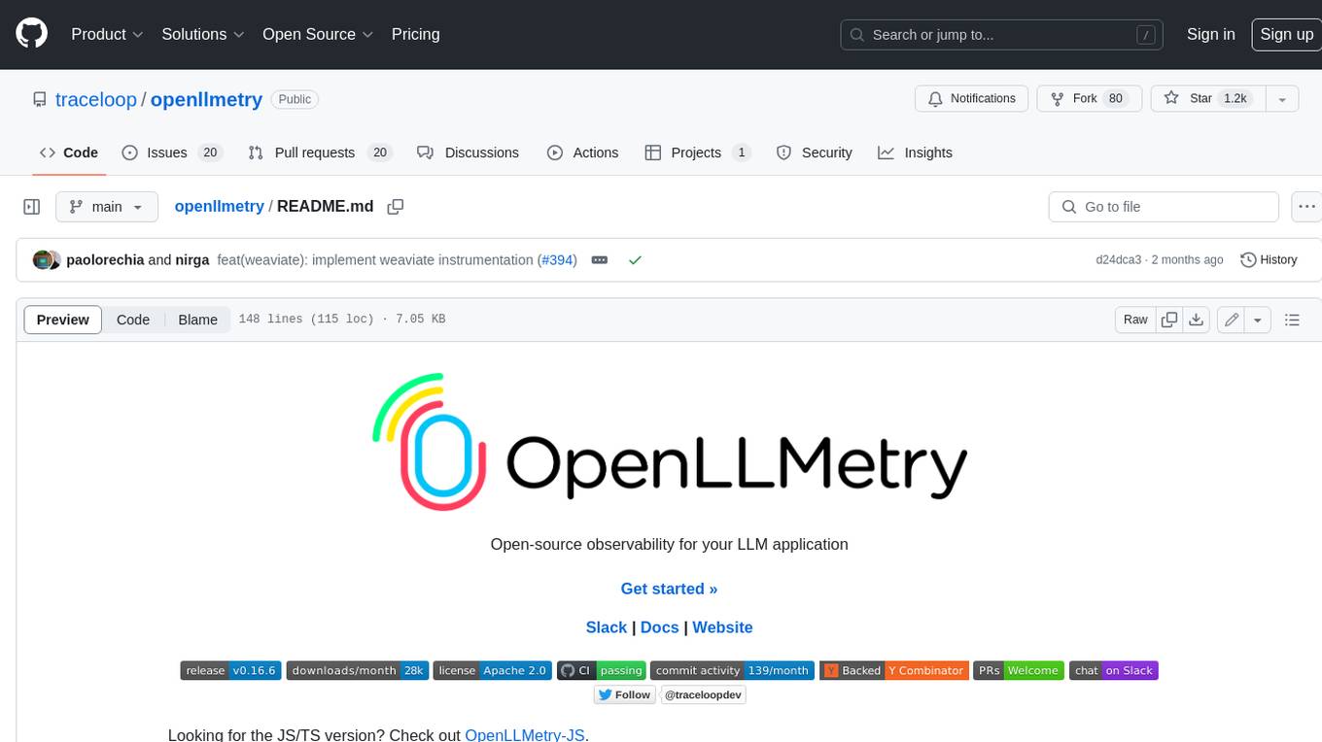The height and width of the screenshot is (742, 1322).
Task: Open the Pull requests tab
Action: point(319,152)
